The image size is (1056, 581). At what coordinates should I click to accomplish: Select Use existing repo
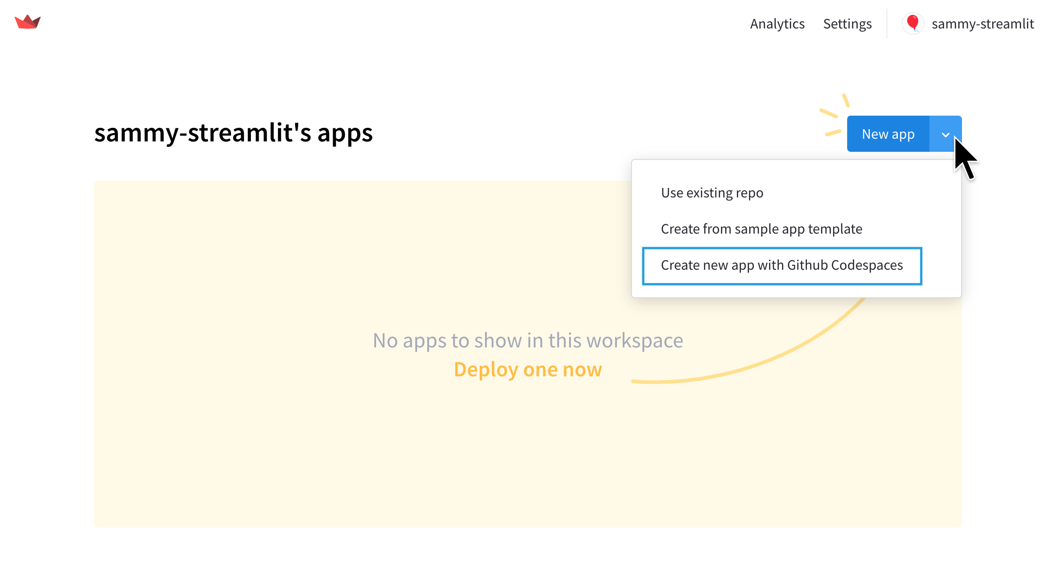pos(712,192)
